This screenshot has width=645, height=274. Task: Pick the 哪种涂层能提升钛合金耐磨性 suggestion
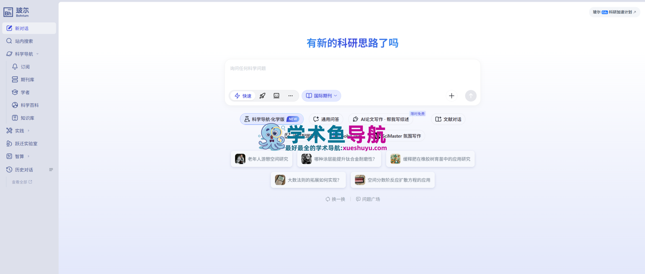click(339, 159)
